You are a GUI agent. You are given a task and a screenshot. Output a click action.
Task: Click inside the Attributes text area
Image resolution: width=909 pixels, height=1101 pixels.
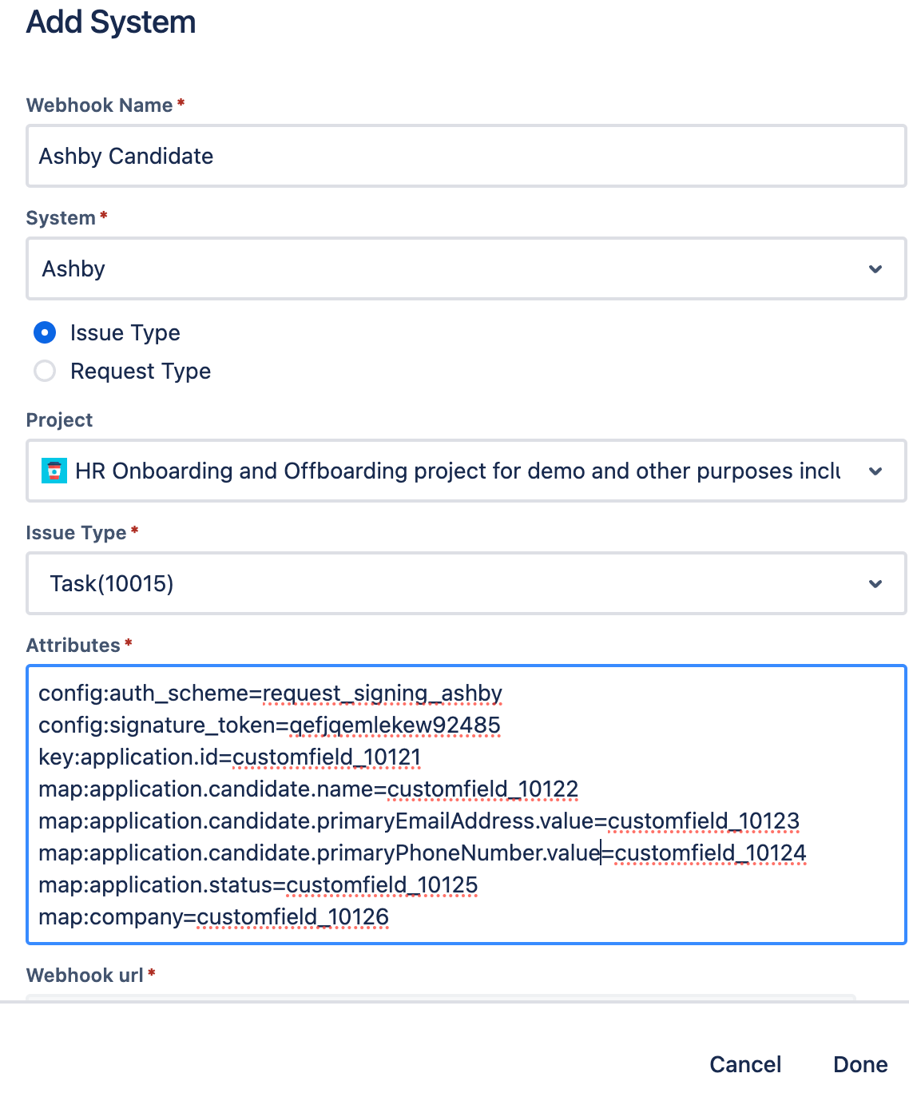(466, 805)
